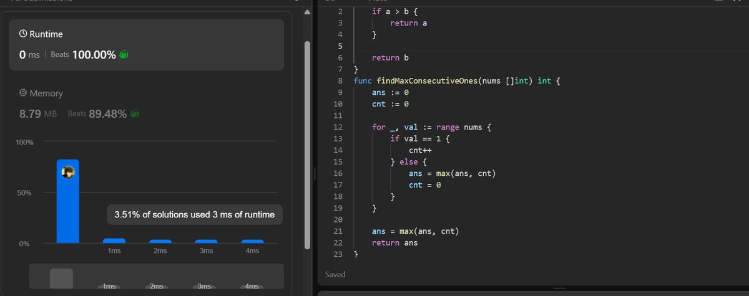Screen dimensions: 749x296
Task: Click the 'cnt++' code line
Action: [x=421, y=150]
